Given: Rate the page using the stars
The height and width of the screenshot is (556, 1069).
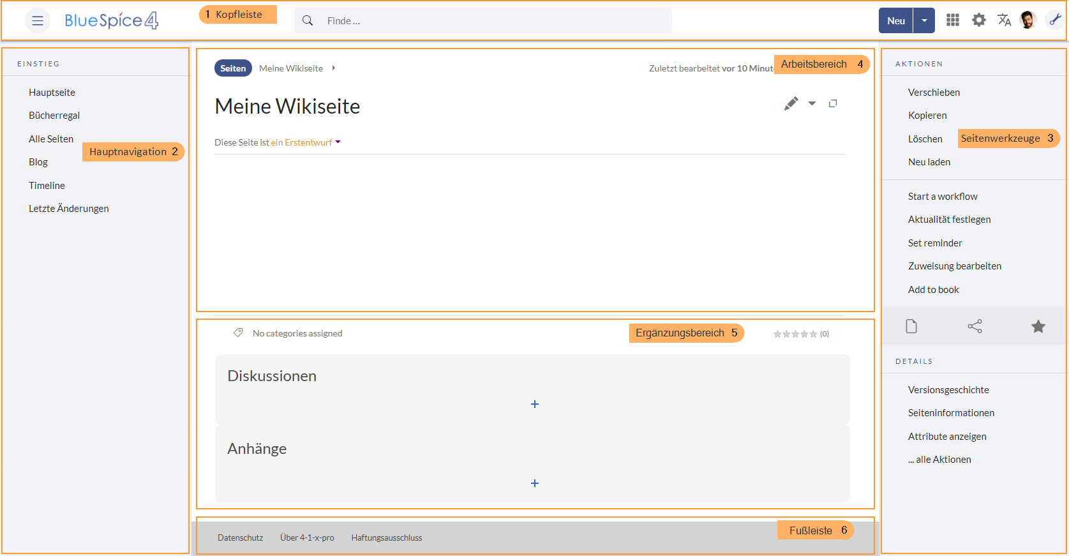Looking at the screenshot, I should point(795,334).
